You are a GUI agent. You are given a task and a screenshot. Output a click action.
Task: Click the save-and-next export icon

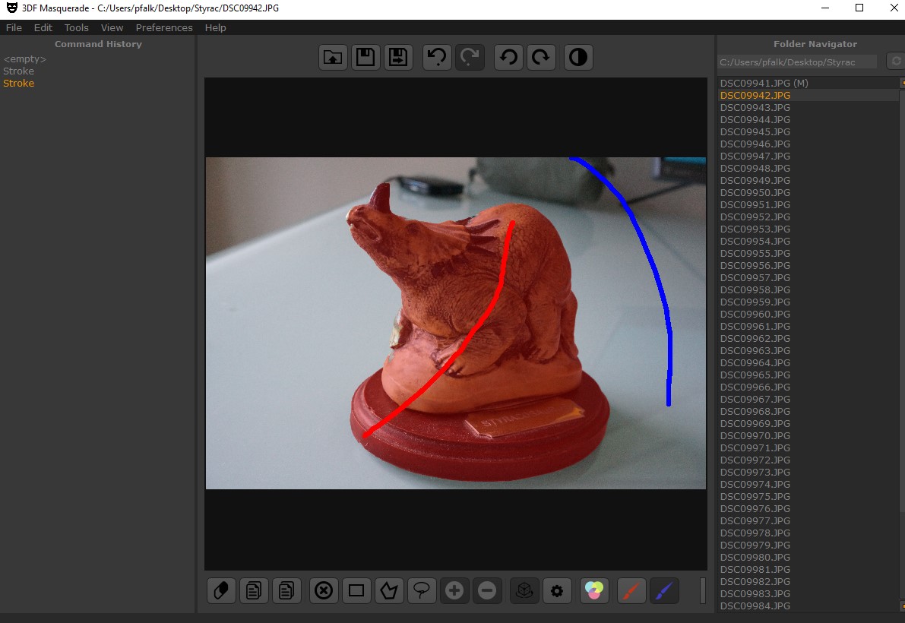(x=398, y=58)
